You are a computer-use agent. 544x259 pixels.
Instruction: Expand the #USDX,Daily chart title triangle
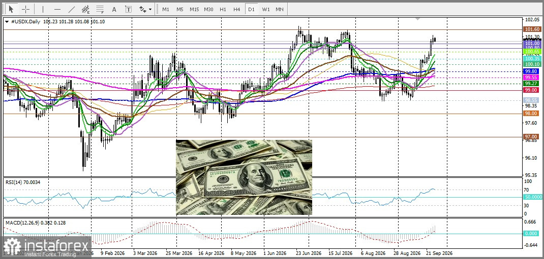pos(7,21)
